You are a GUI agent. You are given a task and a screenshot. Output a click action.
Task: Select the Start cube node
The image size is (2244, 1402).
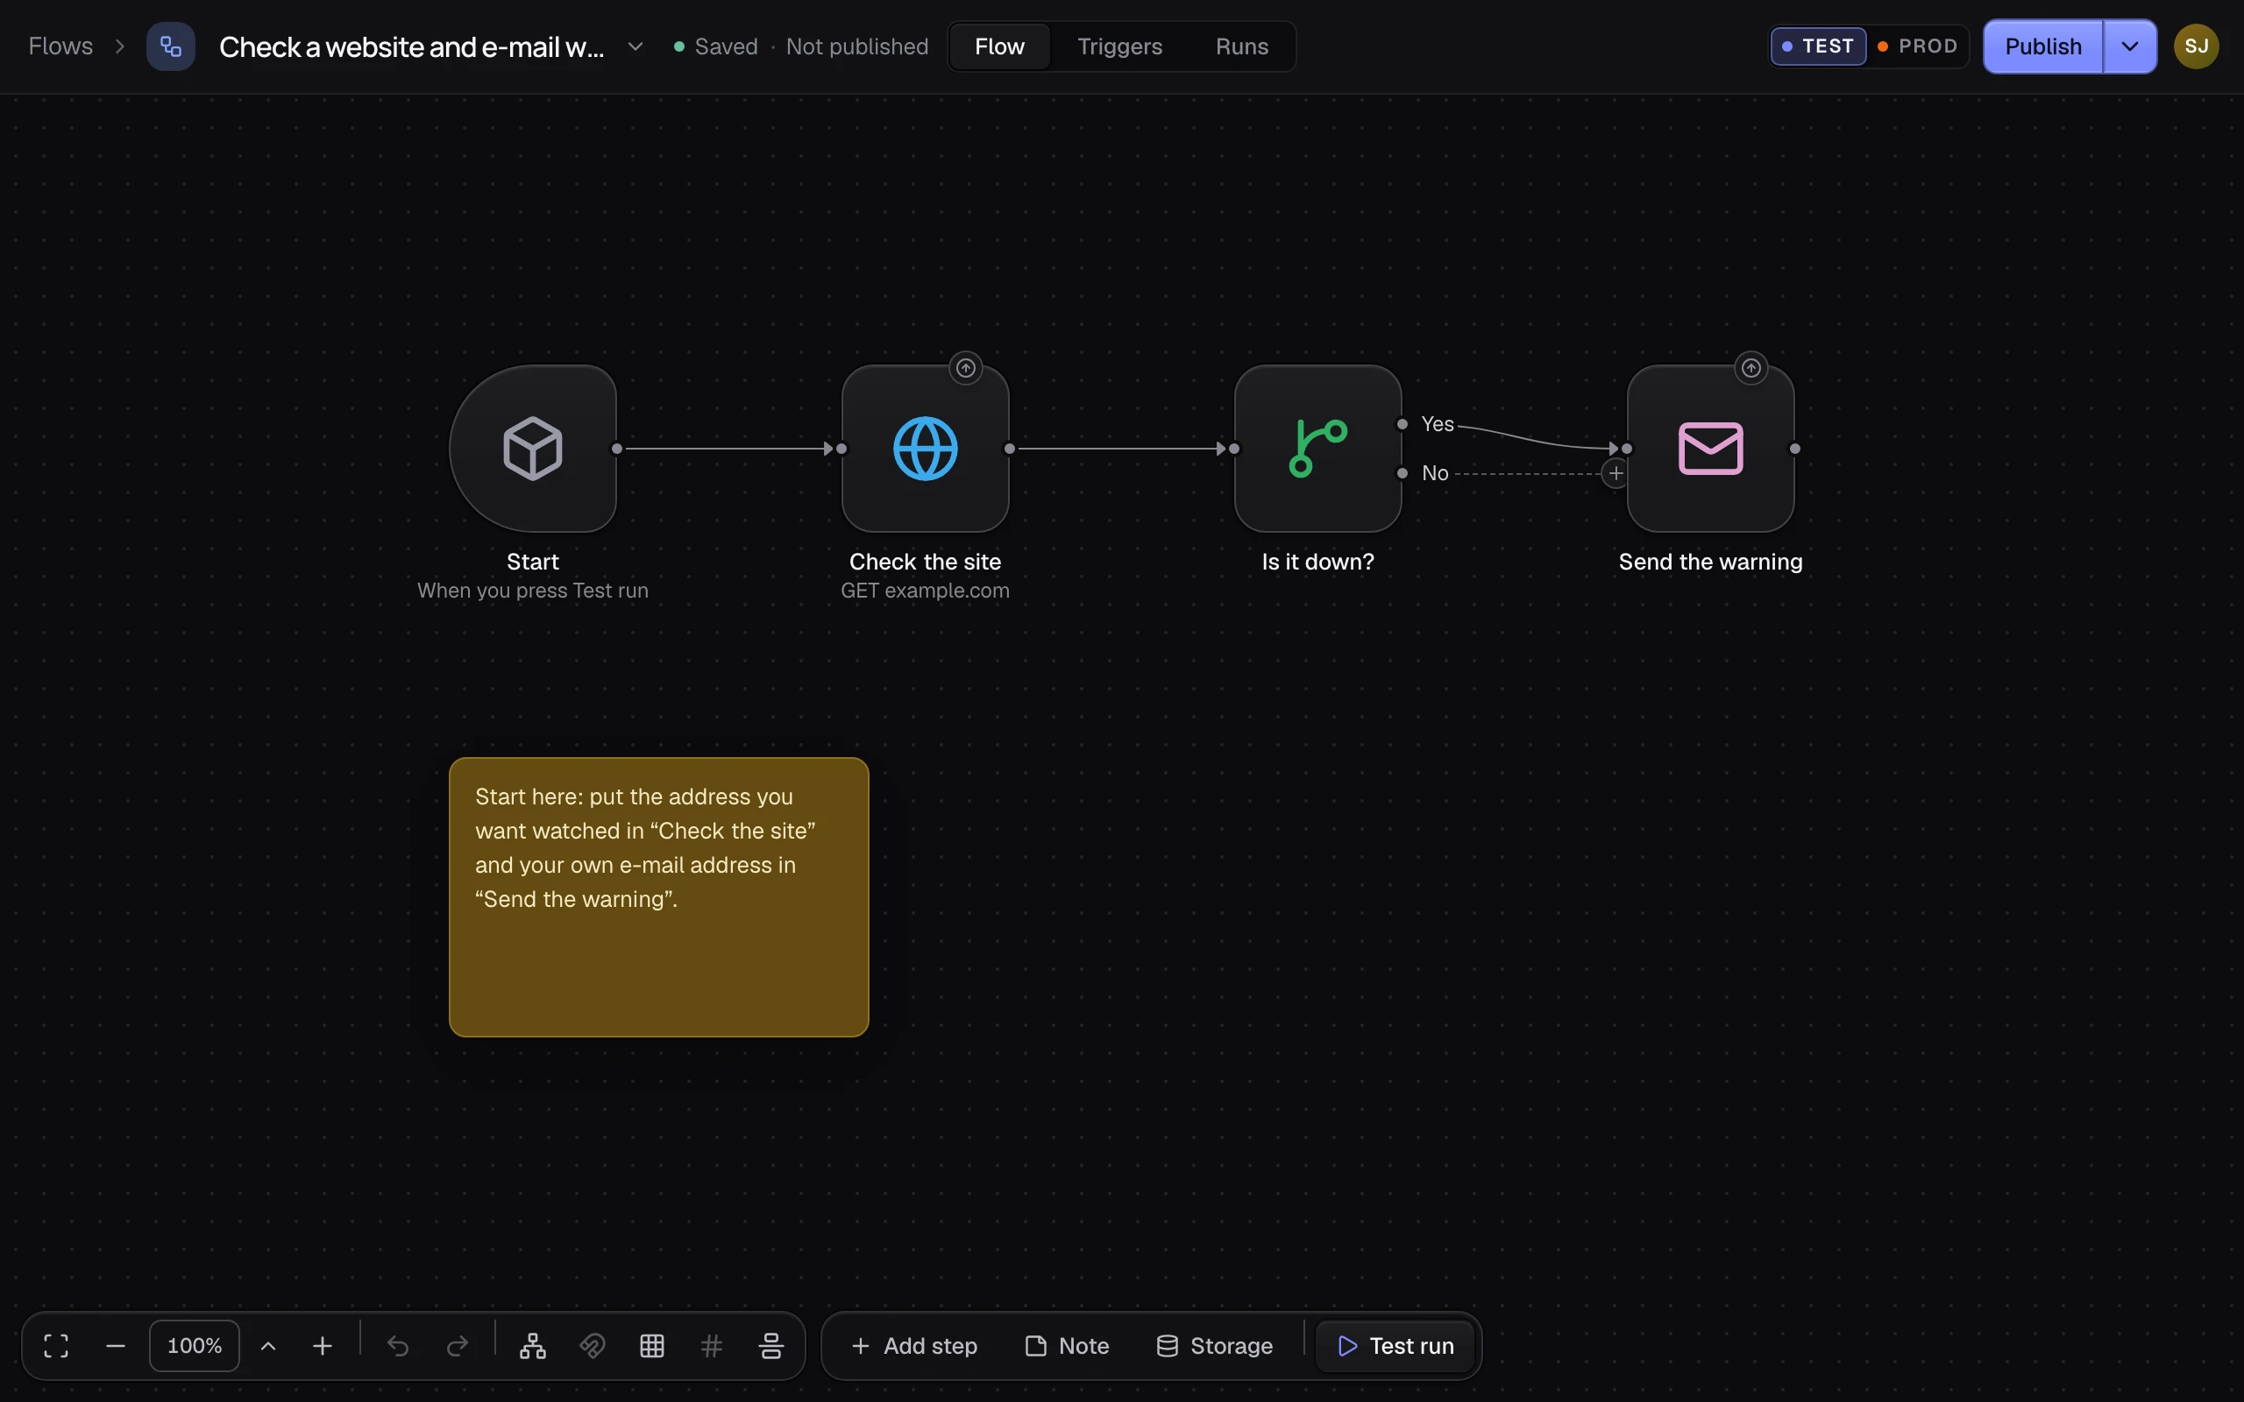tap(532, 449)
